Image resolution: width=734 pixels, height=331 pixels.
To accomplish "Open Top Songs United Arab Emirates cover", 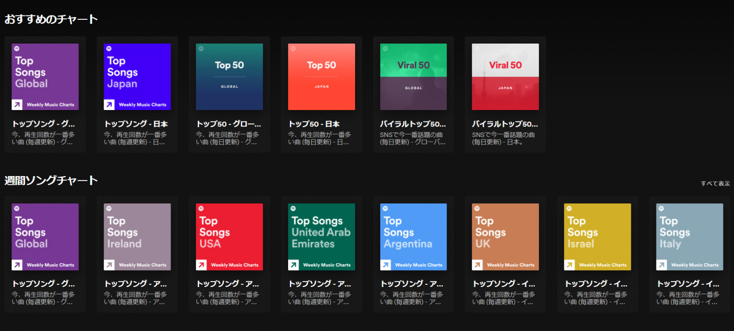I will 322,237.
